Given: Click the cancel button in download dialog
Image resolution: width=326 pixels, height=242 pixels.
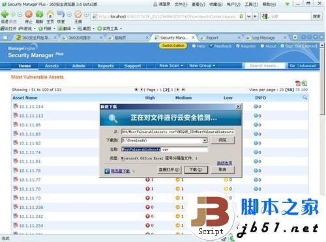Looking at the screenshot, I should (x=223, y=169).
